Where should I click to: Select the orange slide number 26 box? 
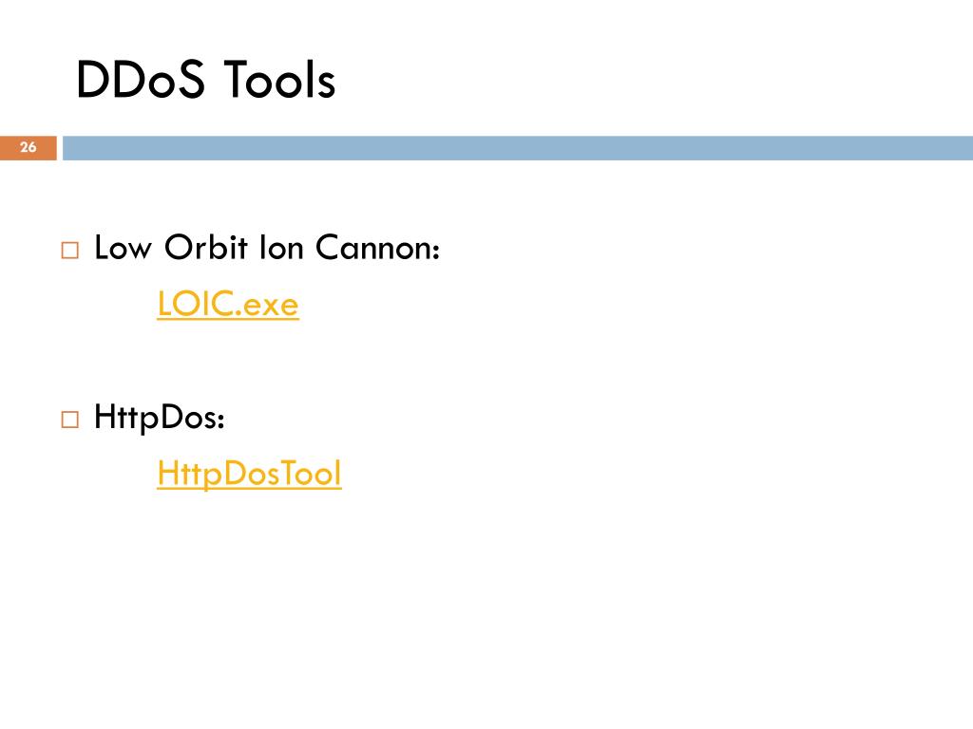point(29,147)
